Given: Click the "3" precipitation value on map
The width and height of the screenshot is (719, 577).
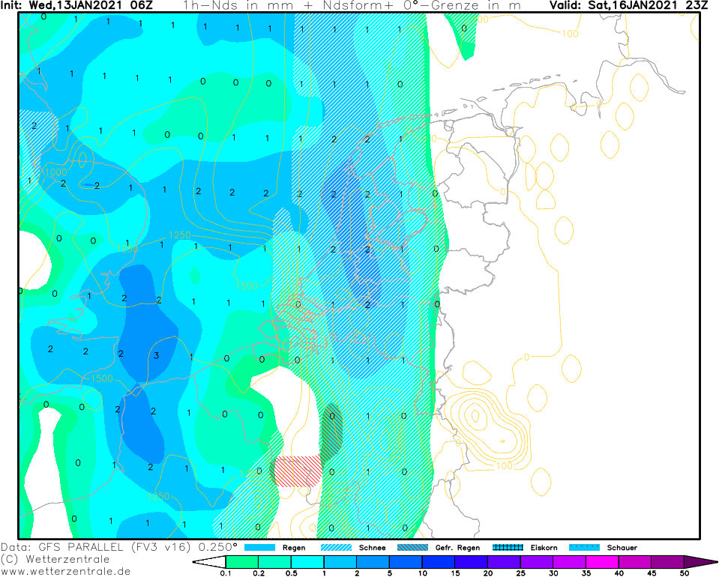Looking at the screenshot, I should [x=157, y=355].
